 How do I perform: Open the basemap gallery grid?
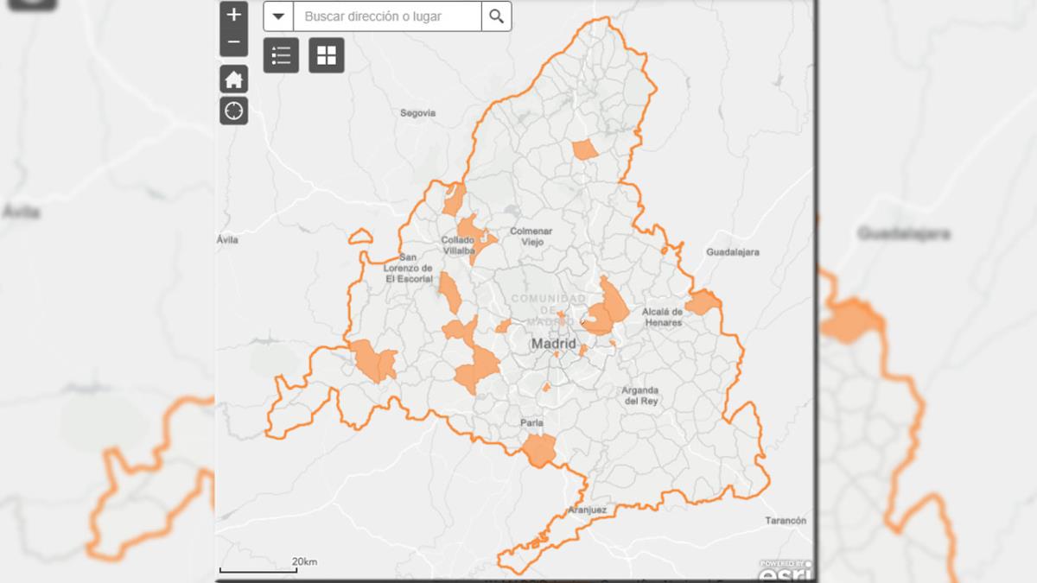click(327, 55)
